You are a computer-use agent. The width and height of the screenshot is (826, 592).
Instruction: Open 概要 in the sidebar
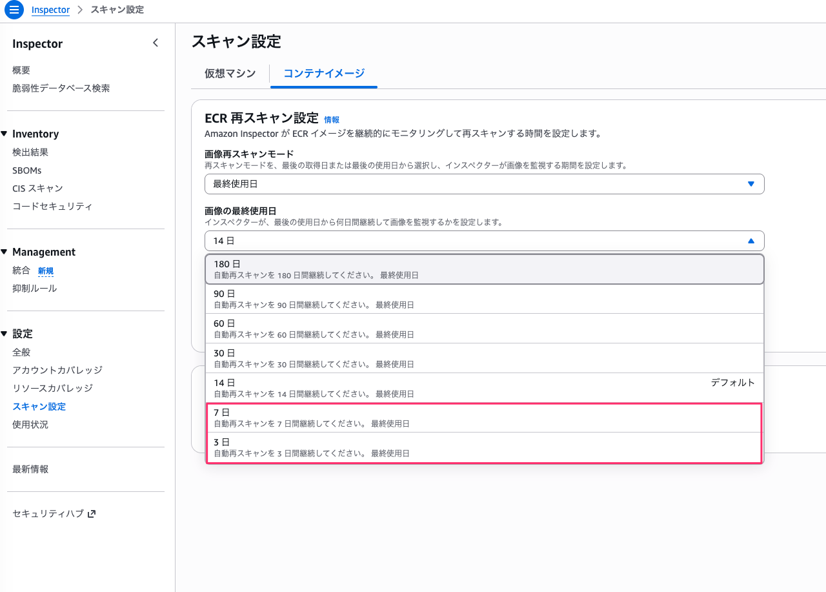point(21,70)
